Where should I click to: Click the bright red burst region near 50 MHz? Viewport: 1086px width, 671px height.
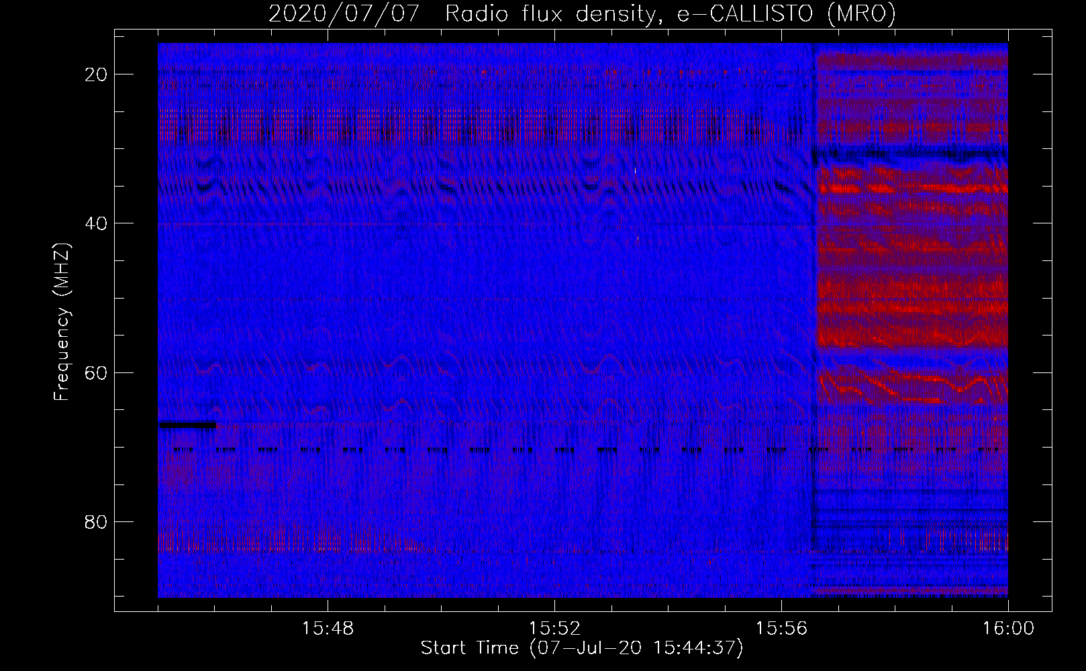click(x=911, y=310)
